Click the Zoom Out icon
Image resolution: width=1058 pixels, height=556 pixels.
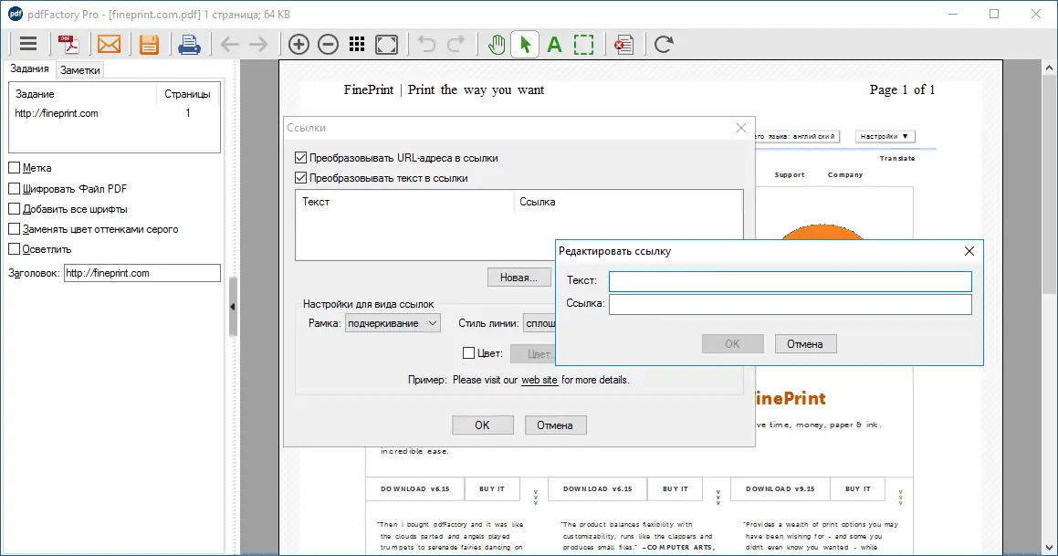328,43
